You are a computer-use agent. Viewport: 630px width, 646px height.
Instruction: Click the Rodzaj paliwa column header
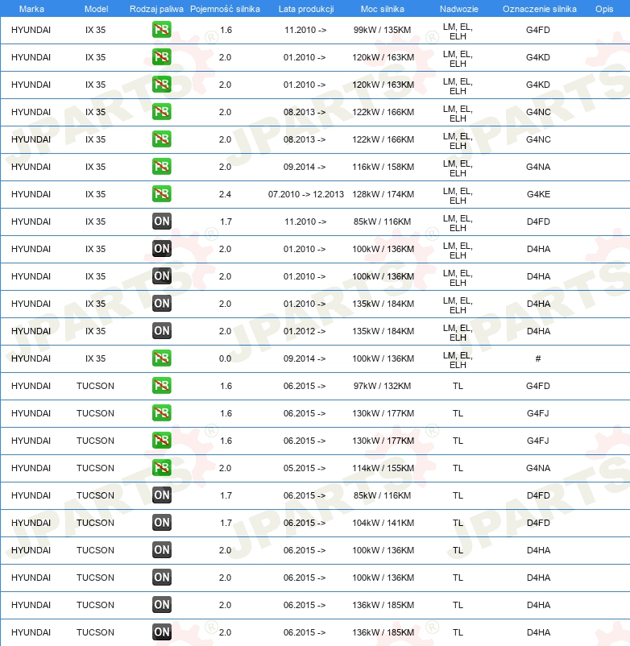coord(156,9)
